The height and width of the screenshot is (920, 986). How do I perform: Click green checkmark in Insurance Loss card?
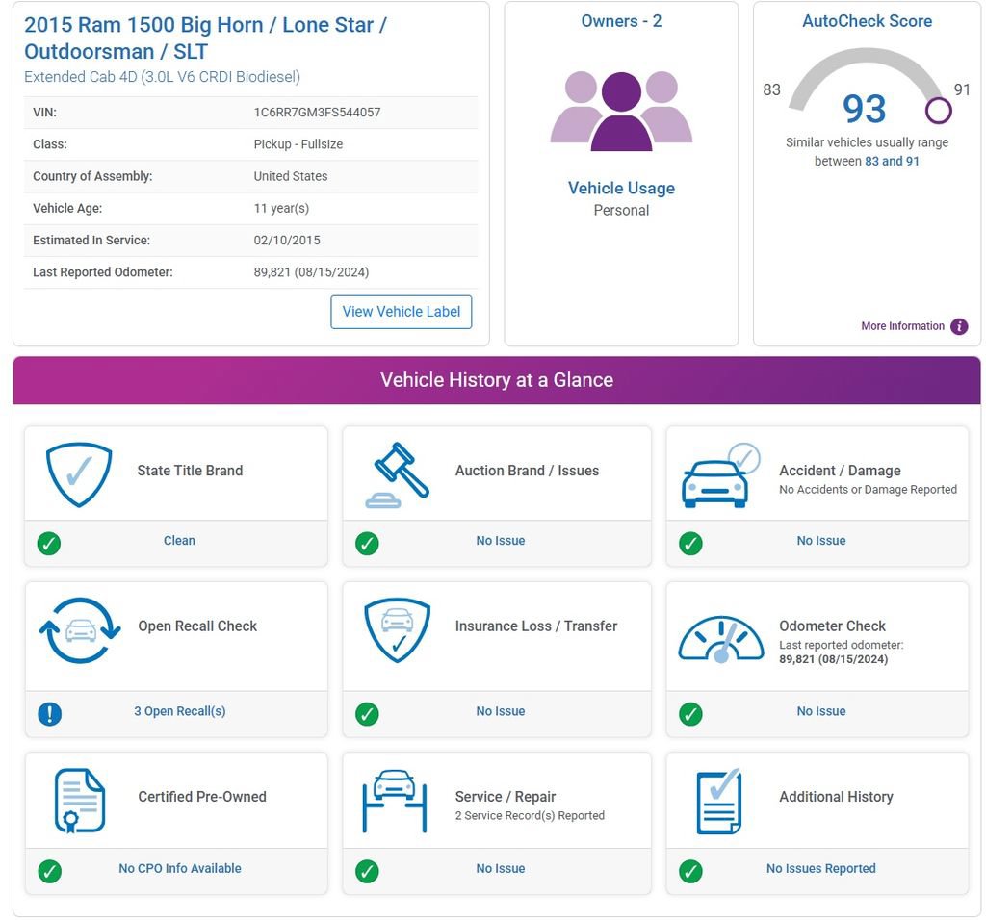(x=367, y=714)
